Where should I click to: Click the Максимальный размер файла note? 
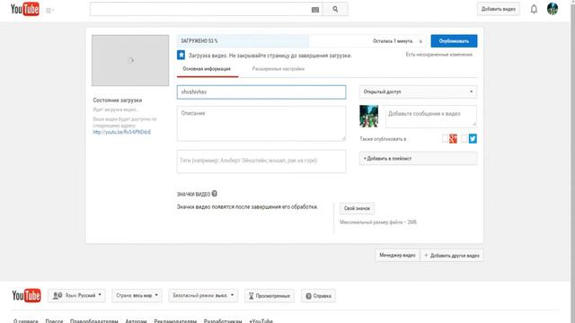[x=378, y=223]
